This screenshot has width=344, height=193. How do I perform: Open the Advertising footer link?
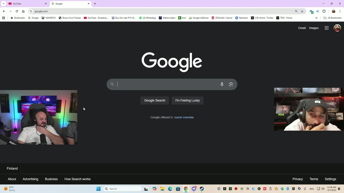pyautogui.click(x=30, y=179)
